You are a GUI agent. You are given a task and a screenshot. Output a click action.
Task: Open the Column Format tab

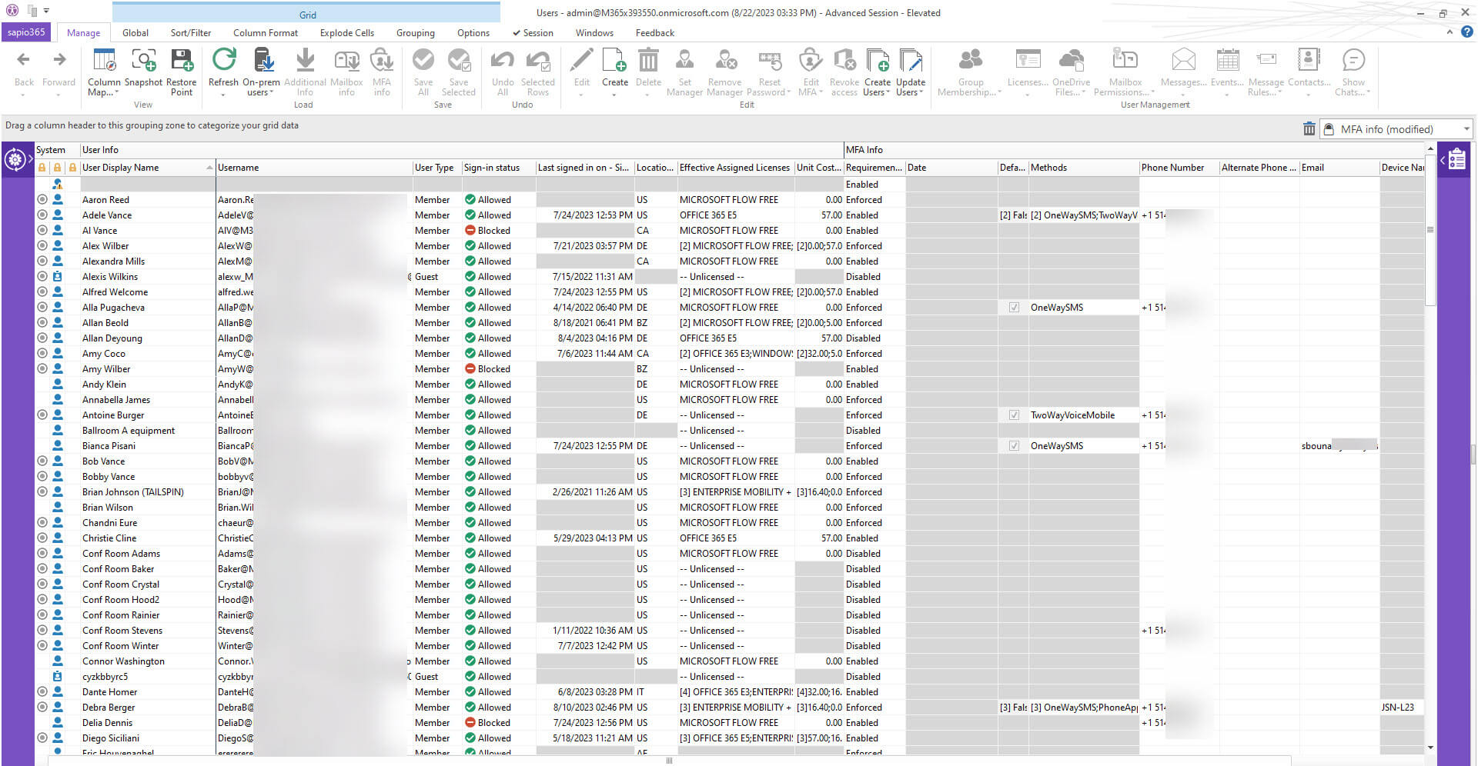(x=266, y=33)
